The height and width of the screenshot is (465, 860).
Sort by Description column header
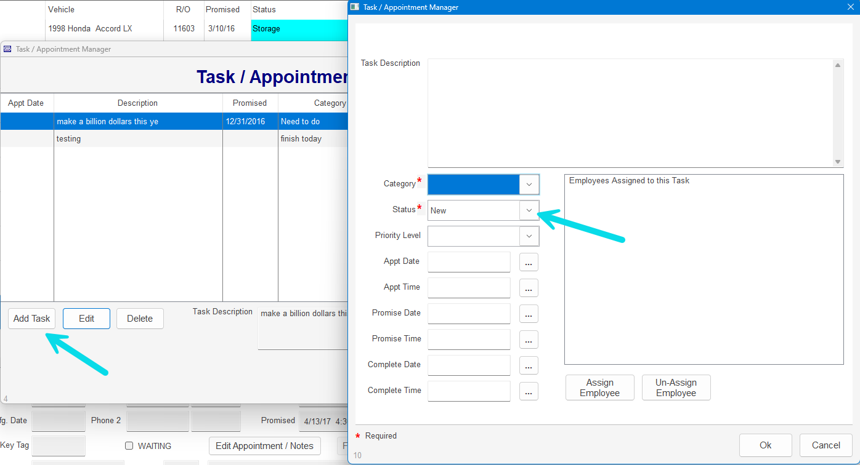[x=137, y=103]
